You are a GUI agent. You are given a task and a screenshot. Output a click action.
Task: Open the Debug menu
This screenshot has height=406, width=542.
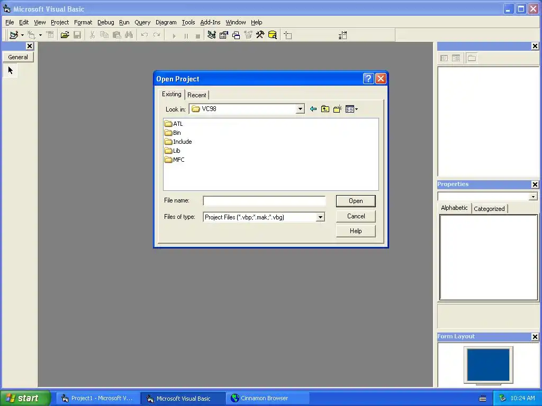[x=106, y=22]
